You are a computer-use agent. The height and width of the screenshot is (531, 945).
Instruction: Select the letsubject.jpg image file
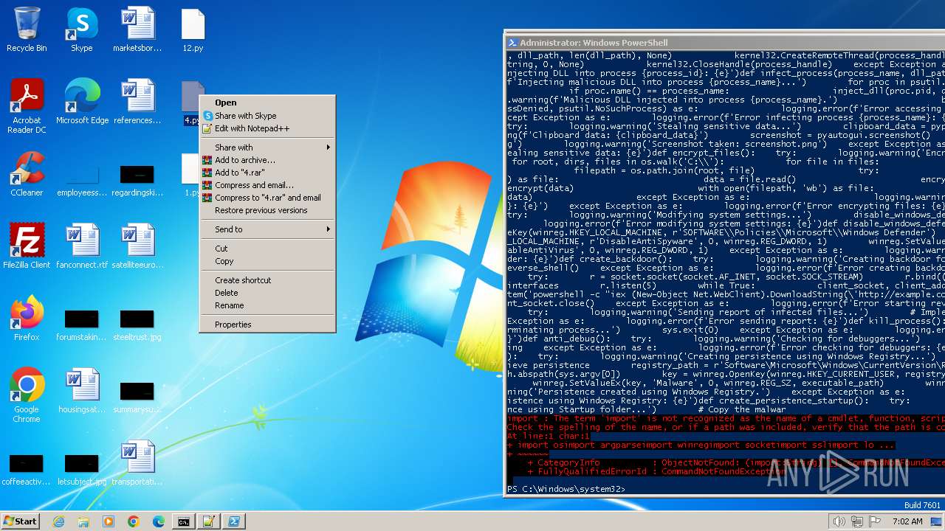[82, 468]
